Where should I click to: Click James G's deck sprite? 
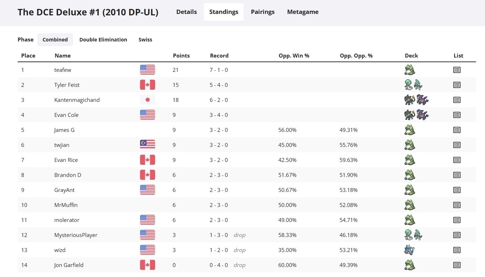point(409,130)
